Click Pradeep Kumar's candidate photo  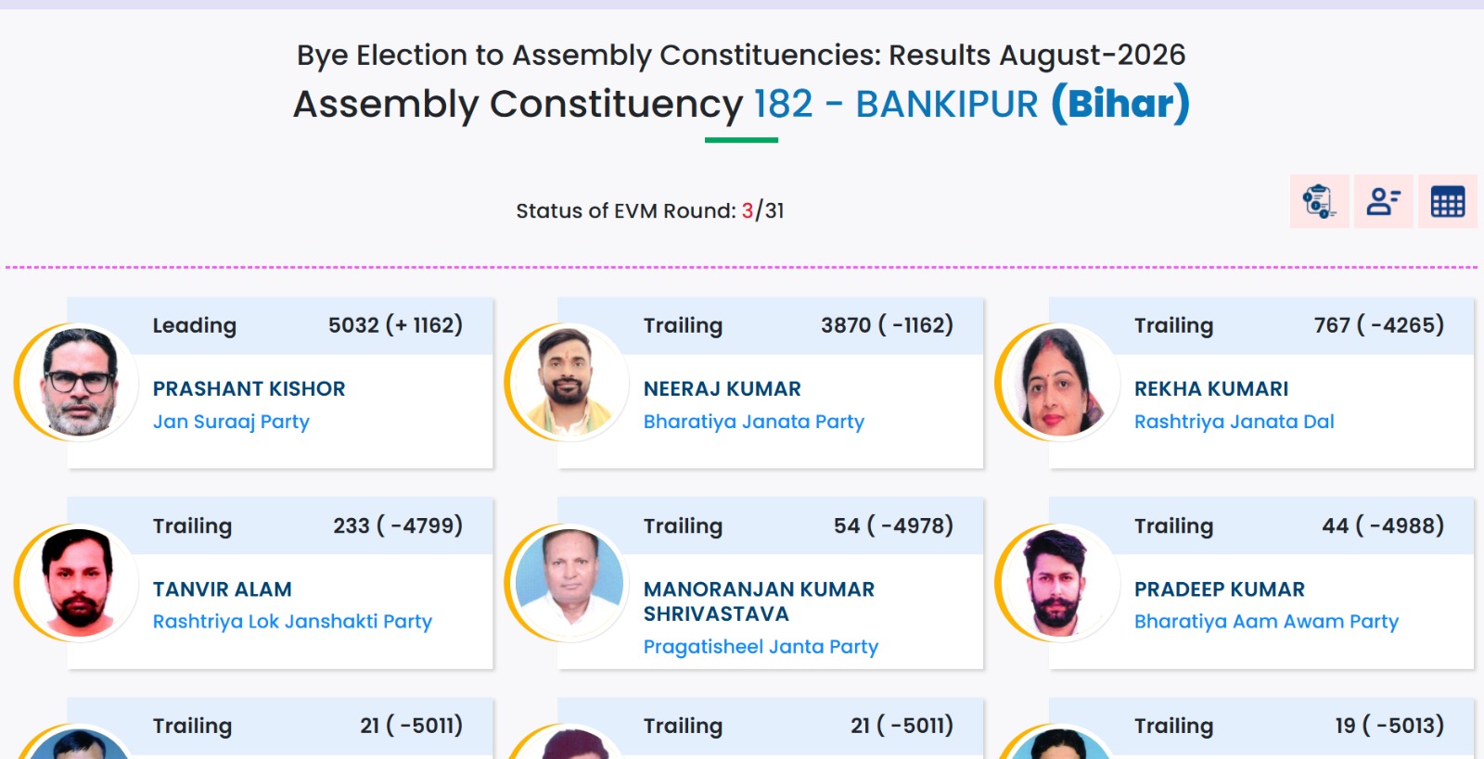(1061, 582)
